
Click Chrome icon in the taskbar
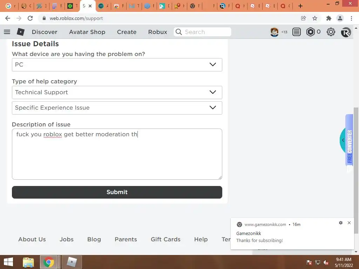[x=48, y=262]
